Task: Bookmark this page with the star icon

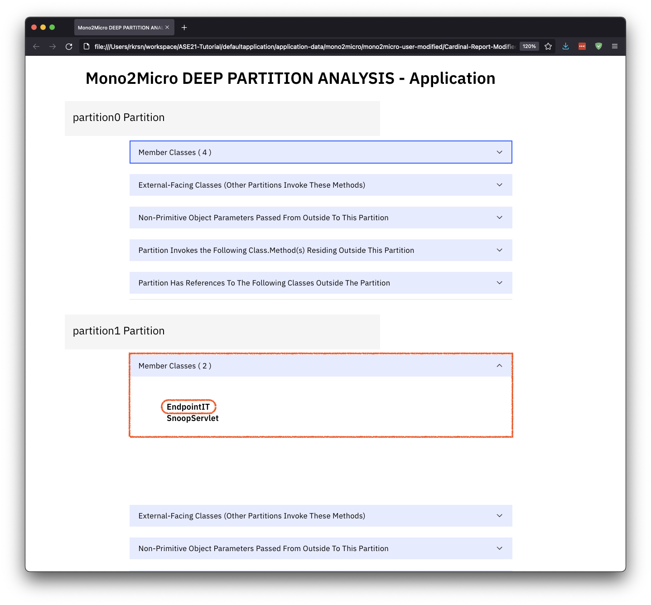Action: 548,46
